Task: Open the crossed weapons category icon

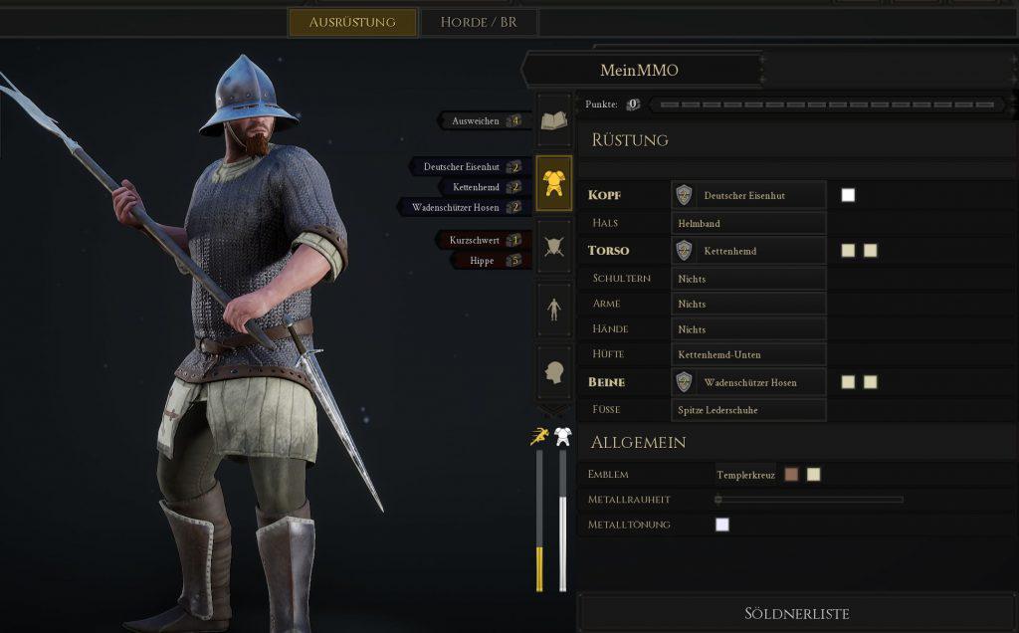Action: (553, 247)
